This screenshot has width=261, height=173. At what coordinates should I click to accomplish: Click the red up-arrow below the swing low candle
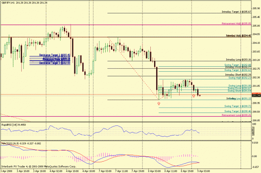pos(159,103)
